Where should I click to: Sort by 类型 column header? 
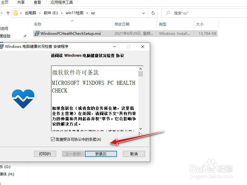click(163, 24)
